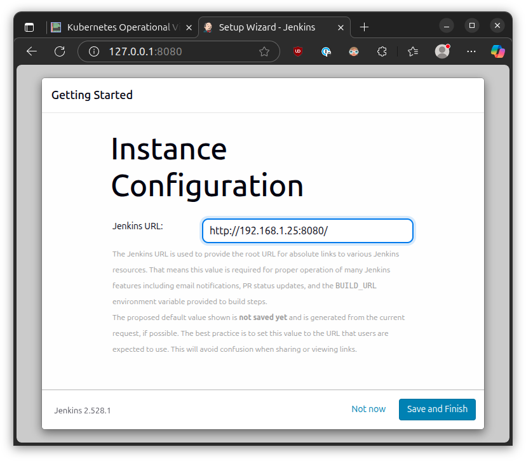This screenshot has width=526, height=461.
Task: Click the BUILD_URL code text
Action: click(356, 286)
